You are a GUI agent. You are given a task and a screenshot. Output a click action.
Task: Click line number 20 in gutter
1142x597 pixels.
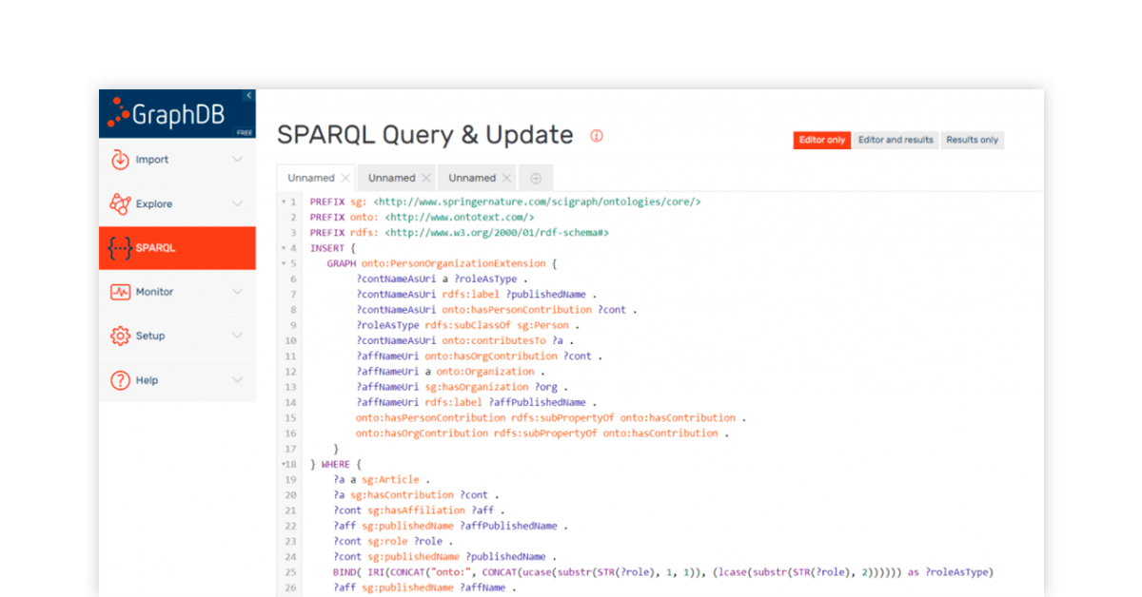click(x=290, y=495)
